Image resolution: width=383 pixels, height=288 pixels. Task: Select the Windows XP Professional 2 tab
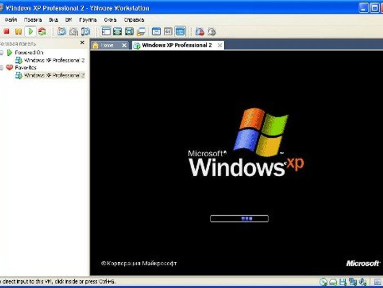(x=177, y=45)
